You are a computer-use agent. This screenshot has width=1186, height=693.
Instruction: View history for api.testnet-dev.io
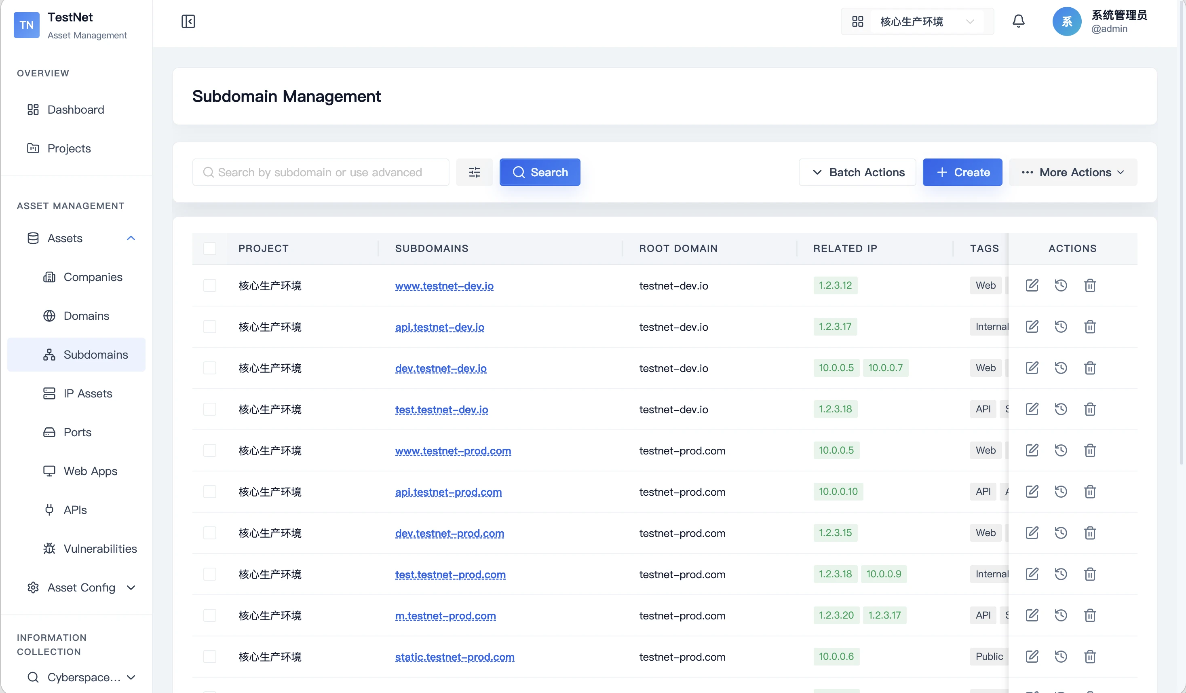tap(1061, 327)
